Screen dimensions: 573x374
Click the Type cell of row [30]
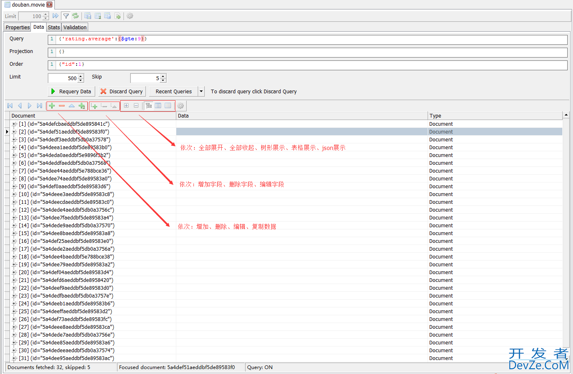(x=495, y=350)
